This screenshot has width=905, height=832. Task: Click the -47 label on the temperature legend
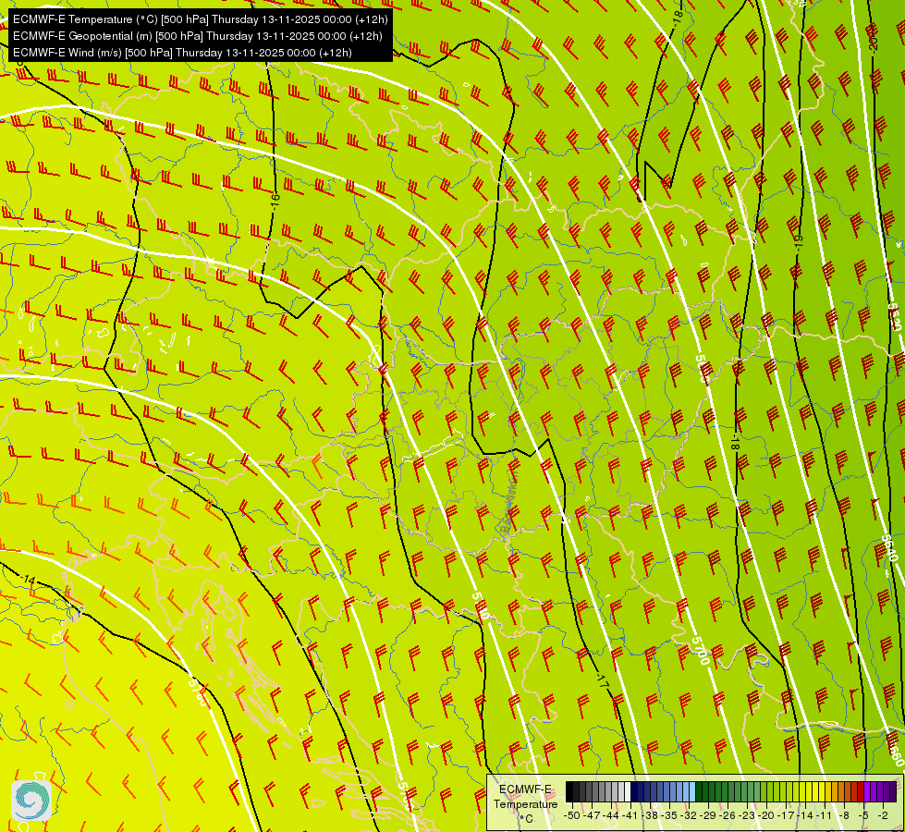tap(591, 815)
